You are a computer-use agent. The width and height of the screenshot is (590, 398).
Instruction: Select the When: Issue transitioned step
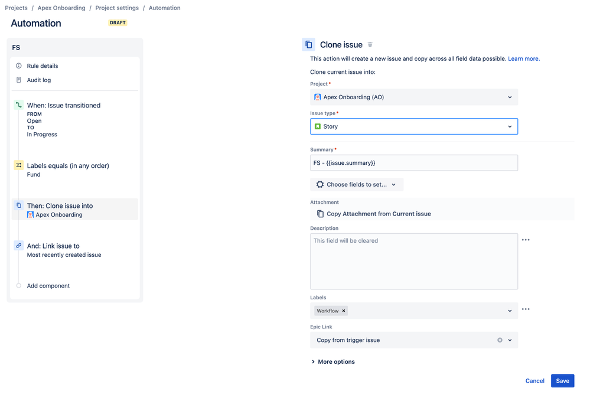(x=75, y=119)
